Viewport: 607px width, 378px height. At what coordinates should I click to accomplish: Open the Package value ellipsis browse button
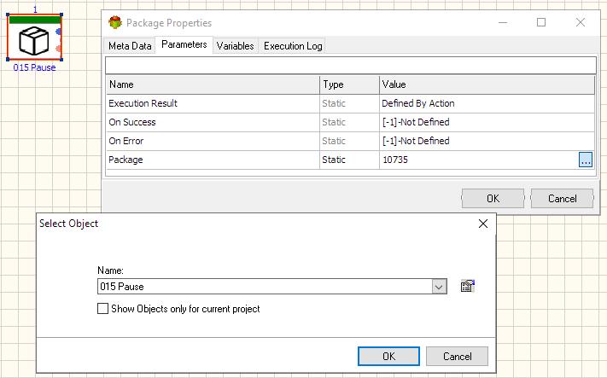tap(586, 160)
